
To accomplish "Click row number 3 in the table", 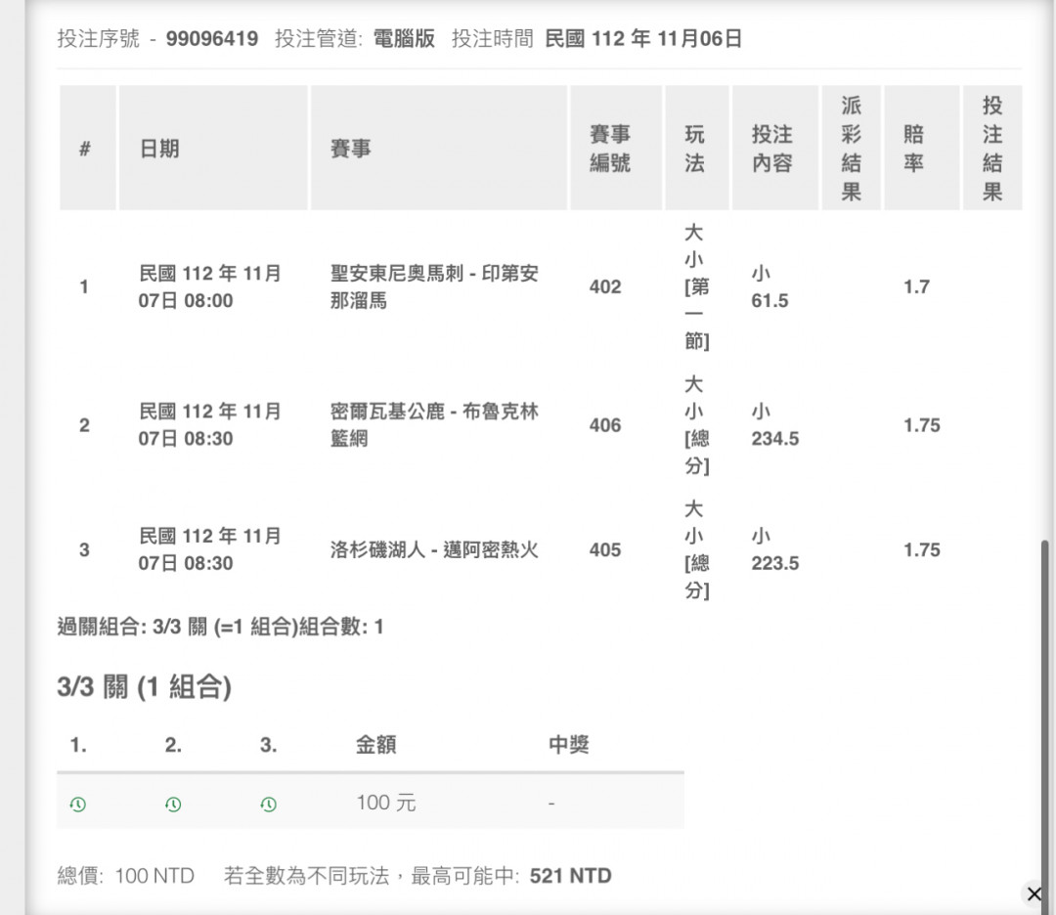I will tap(84, 550).
